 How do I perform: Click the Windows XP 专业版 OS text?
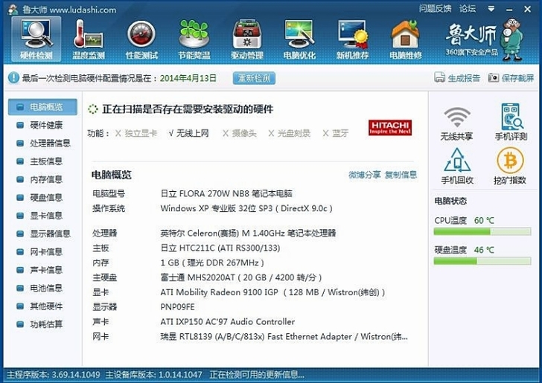(x=246, y=208)
